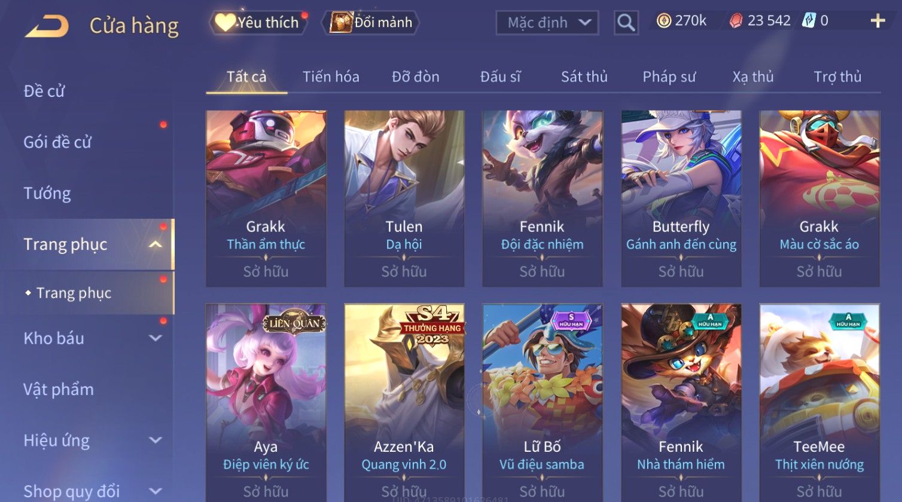Select Tulen Dạ hội skin card

click(x=404, y=198)
